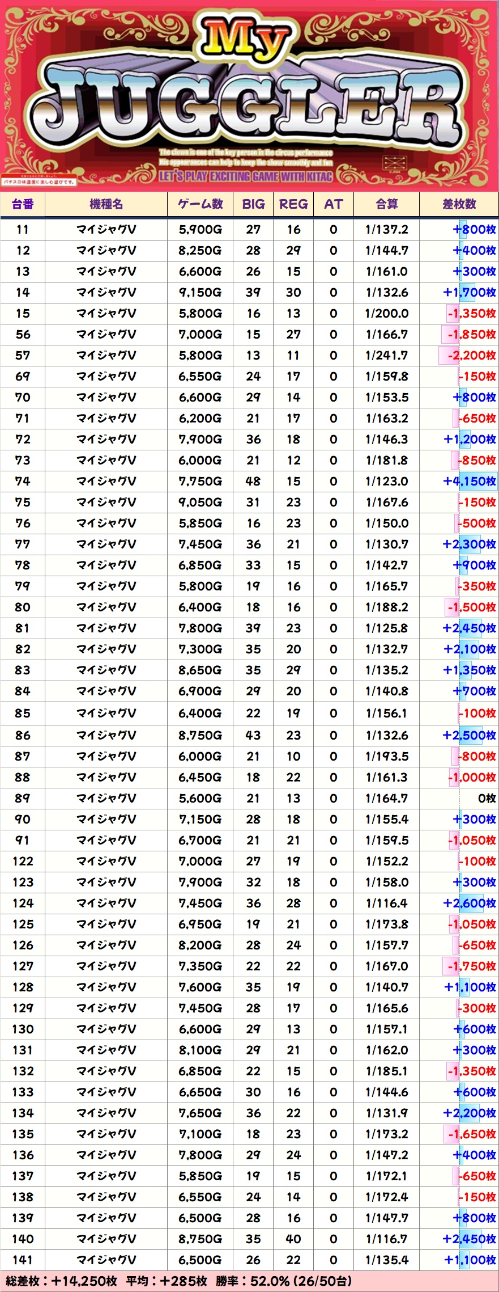Select the REG column header
This screenshot has height=1292, width=499.
(293, 204)
